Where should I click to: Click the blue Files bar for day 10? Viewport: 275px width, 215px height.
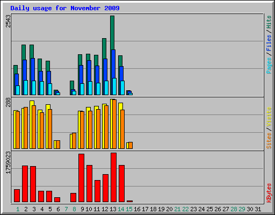point(89,71)
